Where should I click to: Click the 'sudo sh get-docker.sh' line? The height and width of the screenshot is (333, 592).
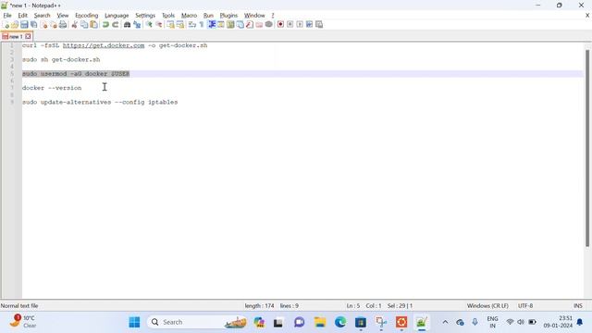[x=61, y=59]
